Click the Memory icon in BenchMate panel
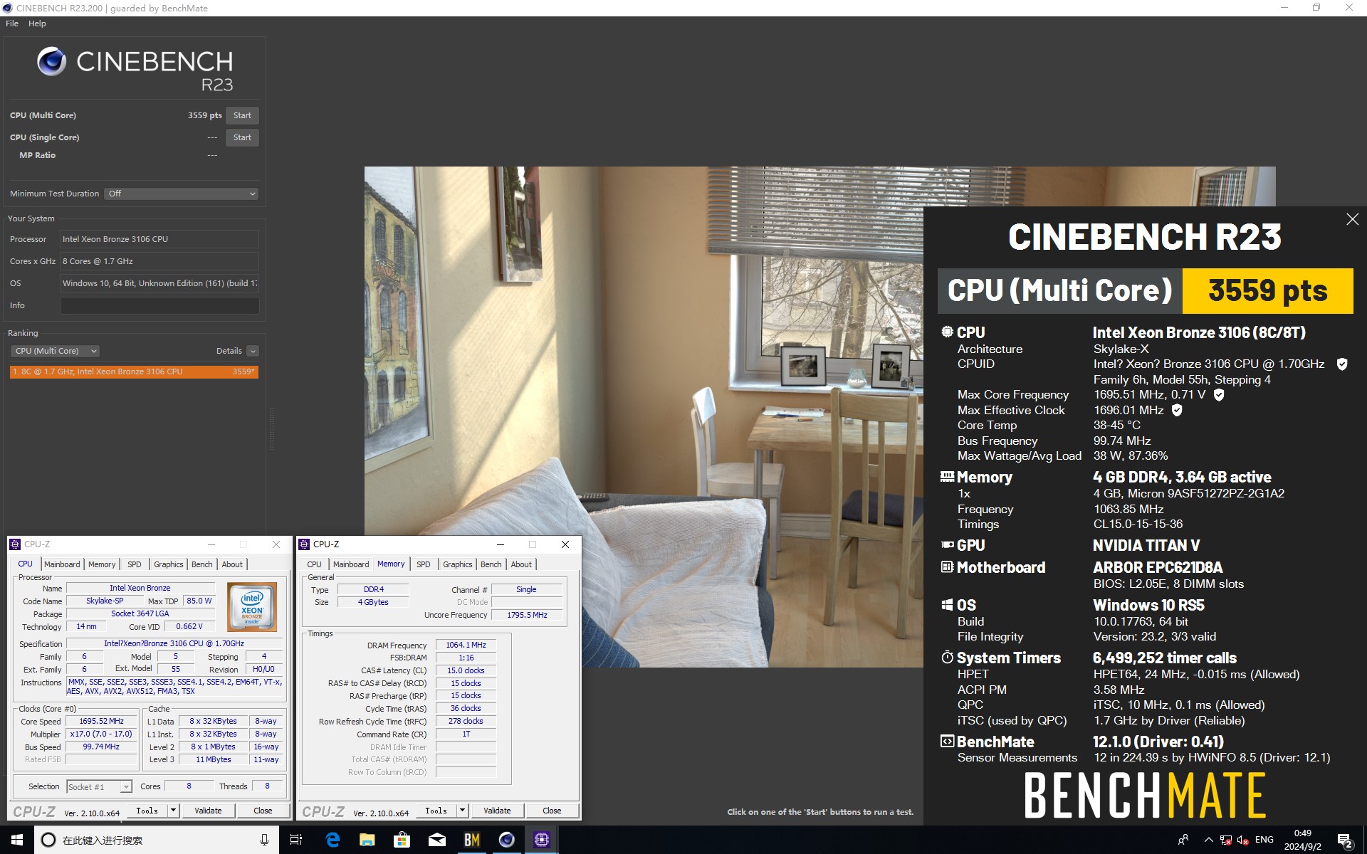 point(947,477)
